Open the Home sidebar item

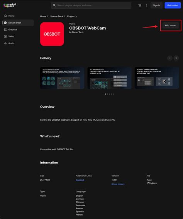pos(18,16)
